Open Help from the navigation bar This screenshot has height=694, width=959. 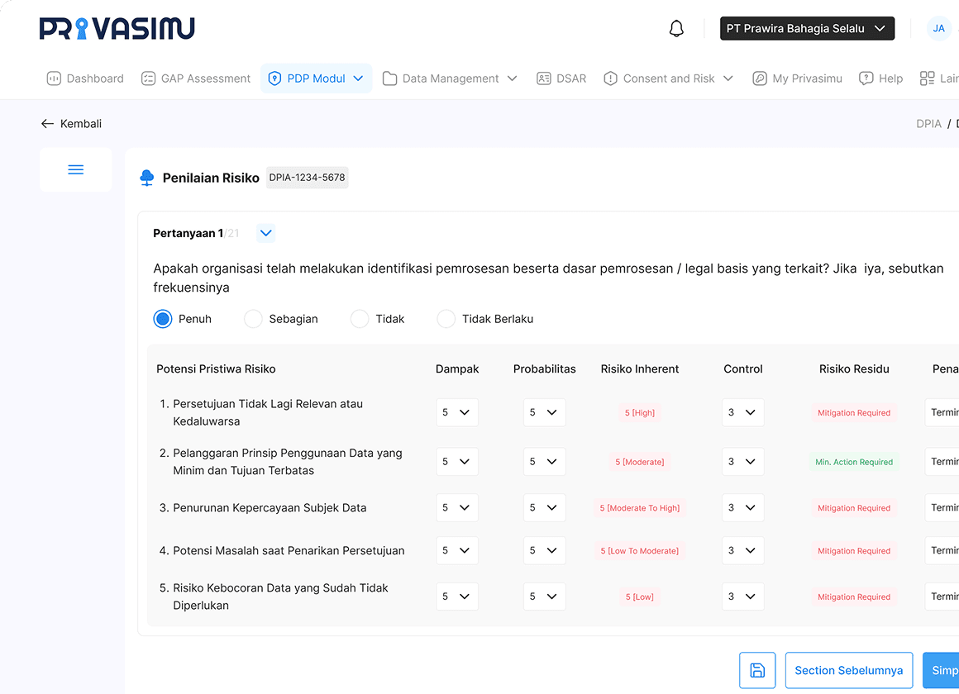click(x=880, y=78)
